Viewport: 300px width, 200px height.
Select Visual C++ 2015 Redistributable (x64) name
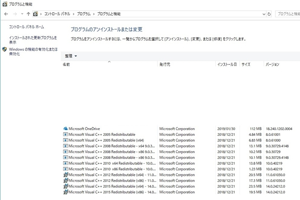tap(112, 186)
